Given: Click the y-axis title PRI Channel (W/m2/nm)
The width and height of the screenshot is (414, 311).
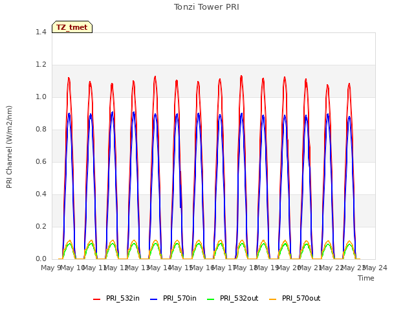Looking at the screenshot, I should point(9,147).
